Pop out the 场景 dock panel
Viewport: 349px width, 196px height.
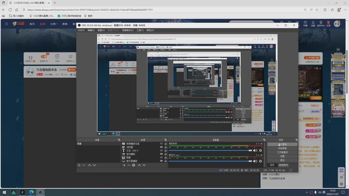(119, 140)
